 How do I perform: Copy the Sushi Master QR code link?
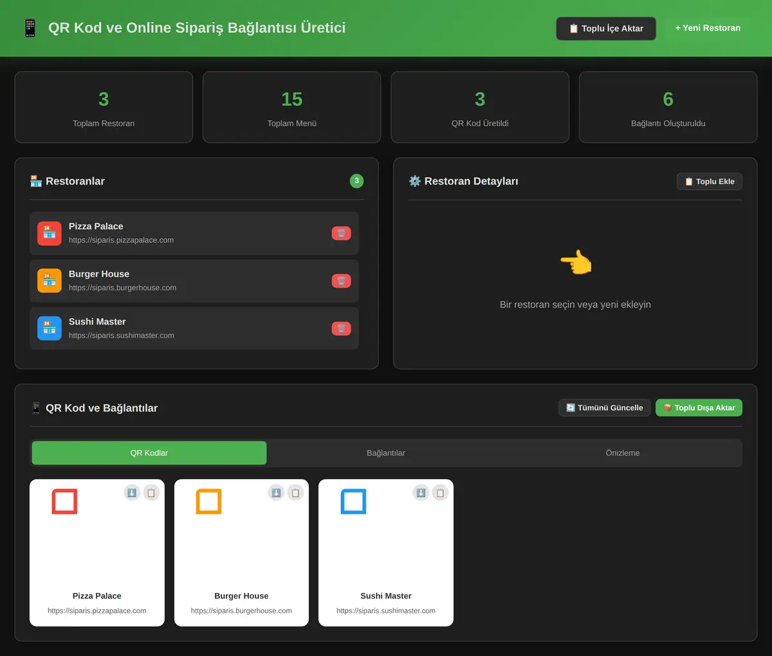440,492
